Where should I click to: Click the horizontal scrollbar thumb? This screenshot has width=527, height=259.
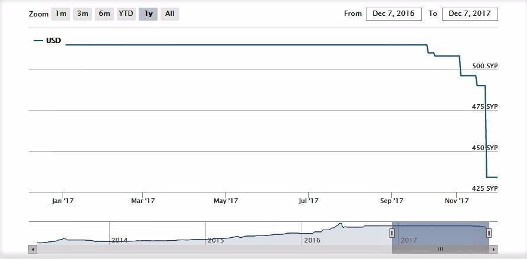pyautogui.click(x=440, y=249)
